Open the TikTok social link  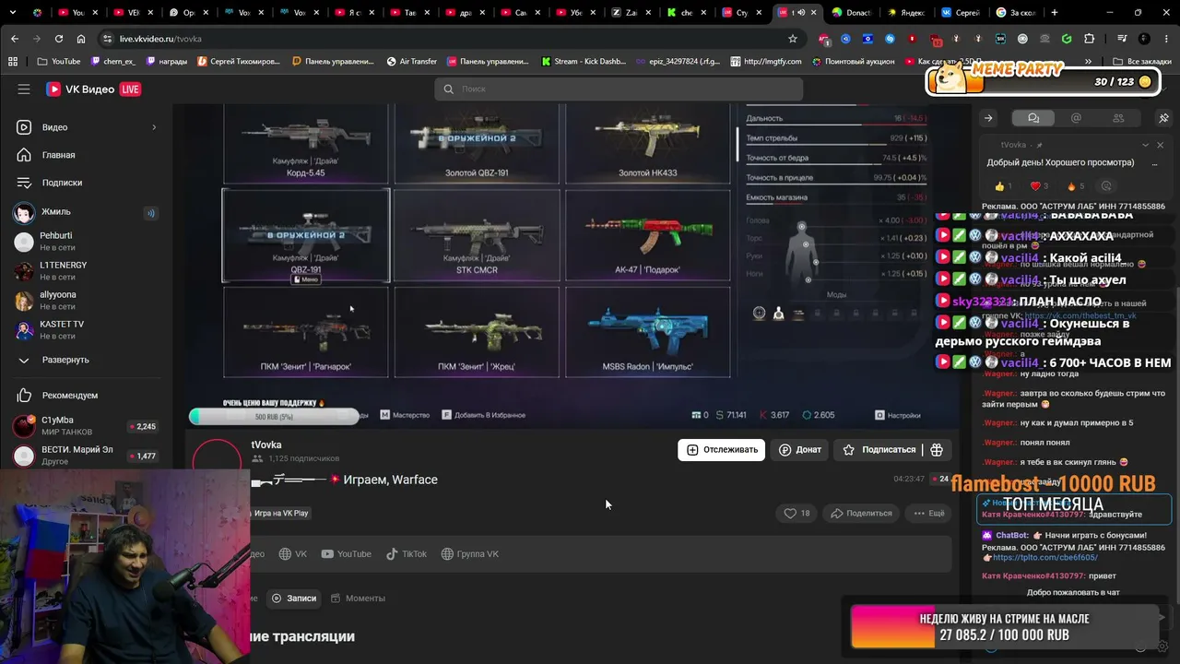pos(407,554)
